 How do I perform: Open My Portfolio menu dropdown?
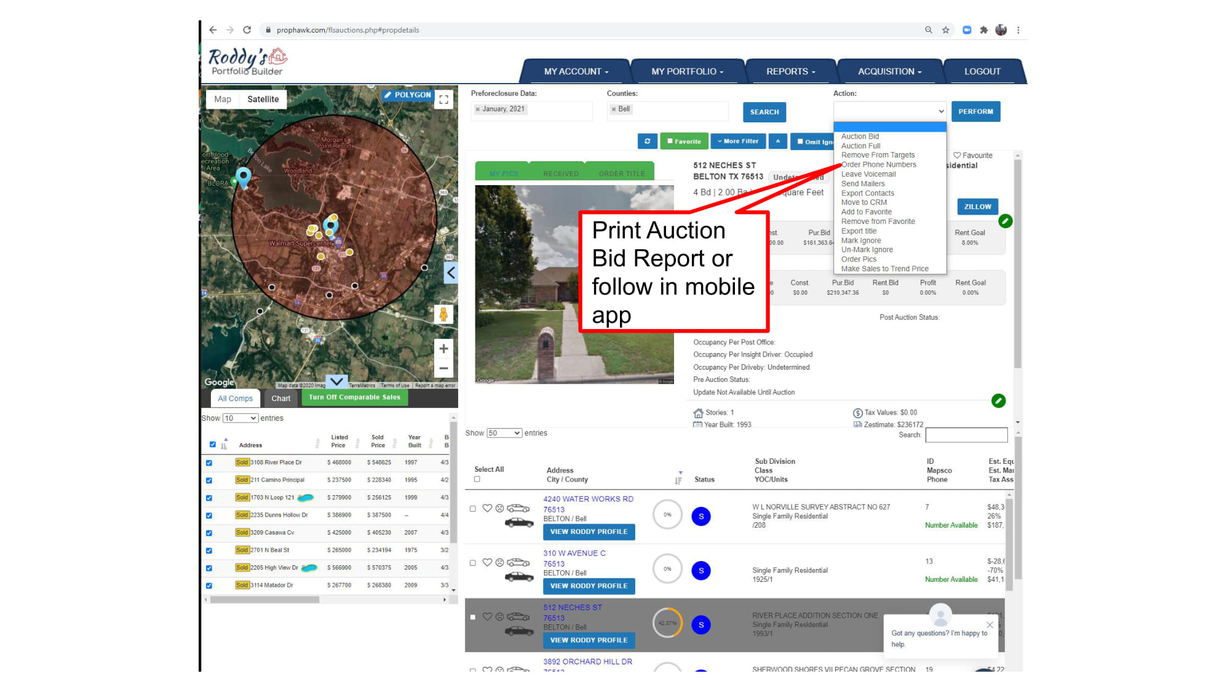click(687, 71)
